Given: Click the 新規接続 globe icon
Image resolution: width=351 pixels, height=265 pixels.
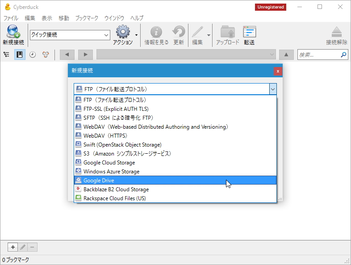Looking at the screenshot, I should point(13,32).
